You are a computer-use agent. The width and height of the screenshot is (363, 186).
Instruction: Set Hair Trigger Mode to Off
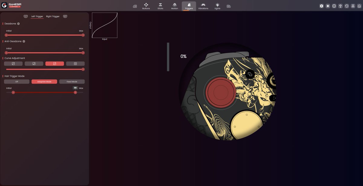pos(17,82)
